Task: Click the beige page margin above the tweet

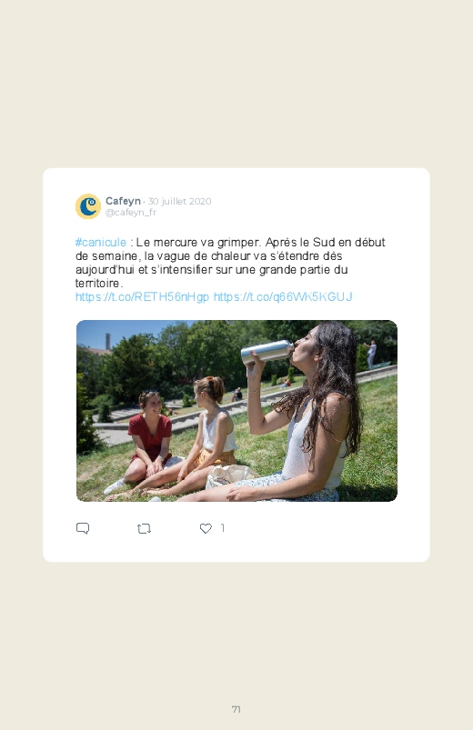Action: (236, 84)
